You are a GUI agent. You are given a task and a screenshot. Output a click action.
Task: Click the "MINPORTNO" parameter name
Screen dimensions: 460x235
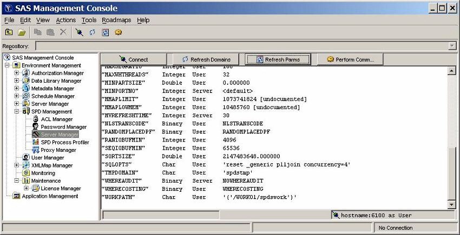(x=120, y=91)
